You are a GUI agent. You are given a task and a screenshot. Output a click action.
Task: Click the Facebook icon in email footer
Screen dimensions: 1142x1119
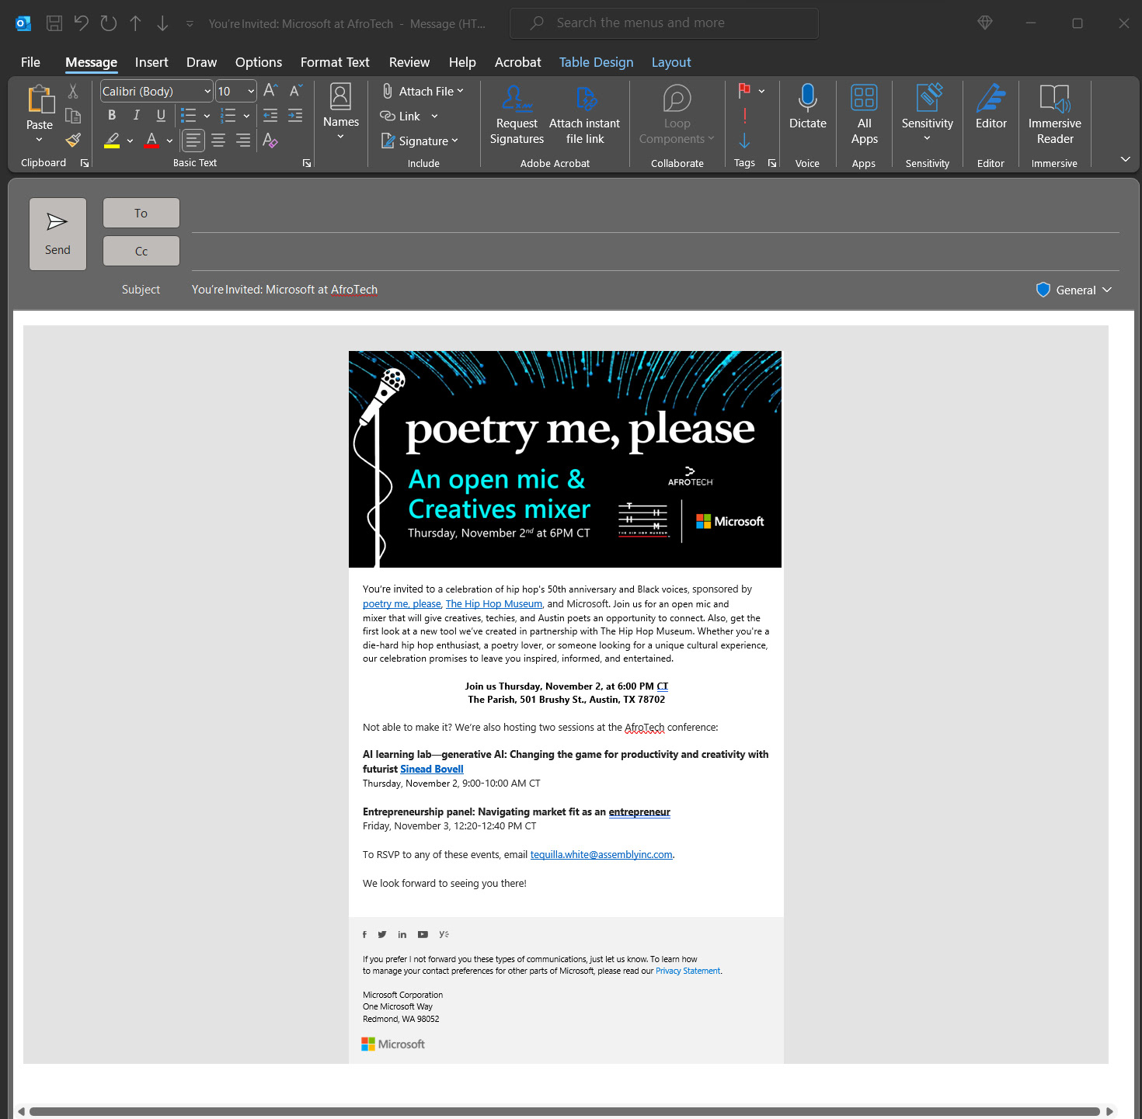(364, 934)
